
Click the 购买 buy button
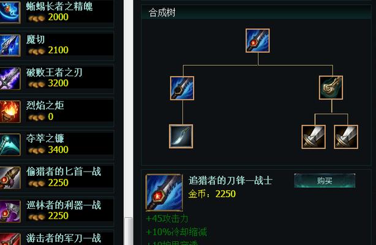tap(325, 181)
